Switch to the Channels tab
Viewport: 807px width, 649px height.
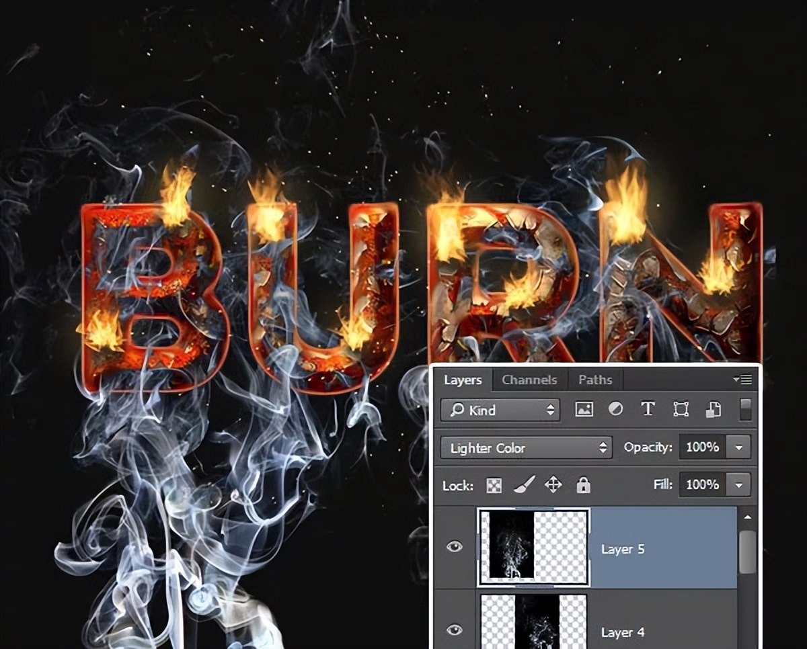[x=529, y=380]
